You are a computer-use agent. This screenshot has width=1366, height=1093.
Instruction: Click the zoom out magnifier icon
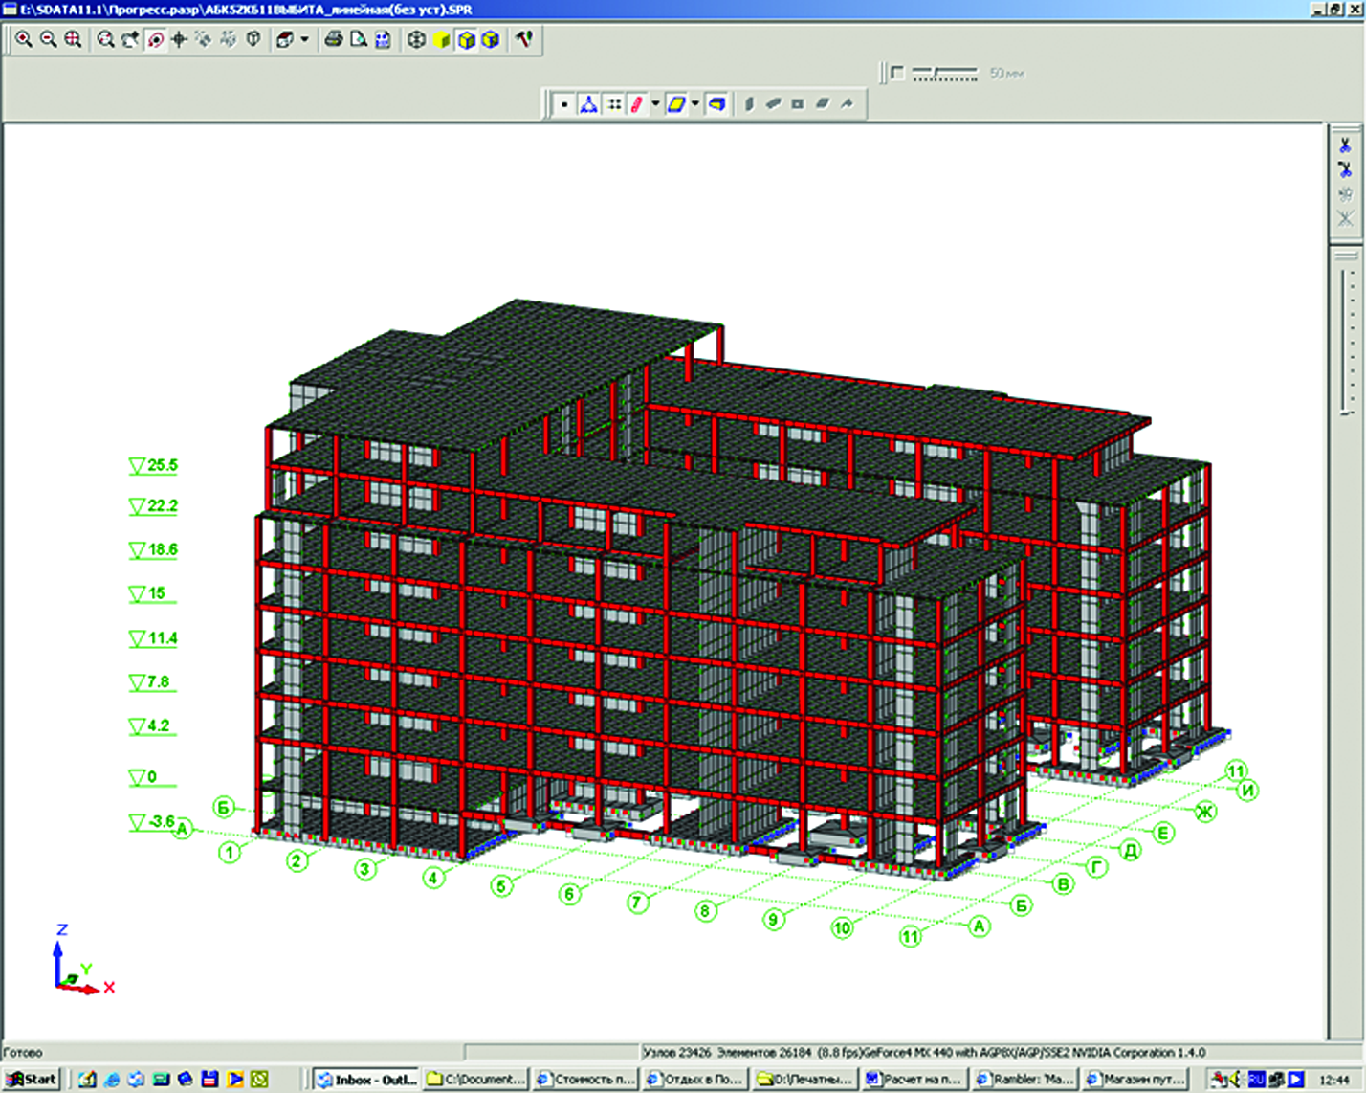point(48,40)
